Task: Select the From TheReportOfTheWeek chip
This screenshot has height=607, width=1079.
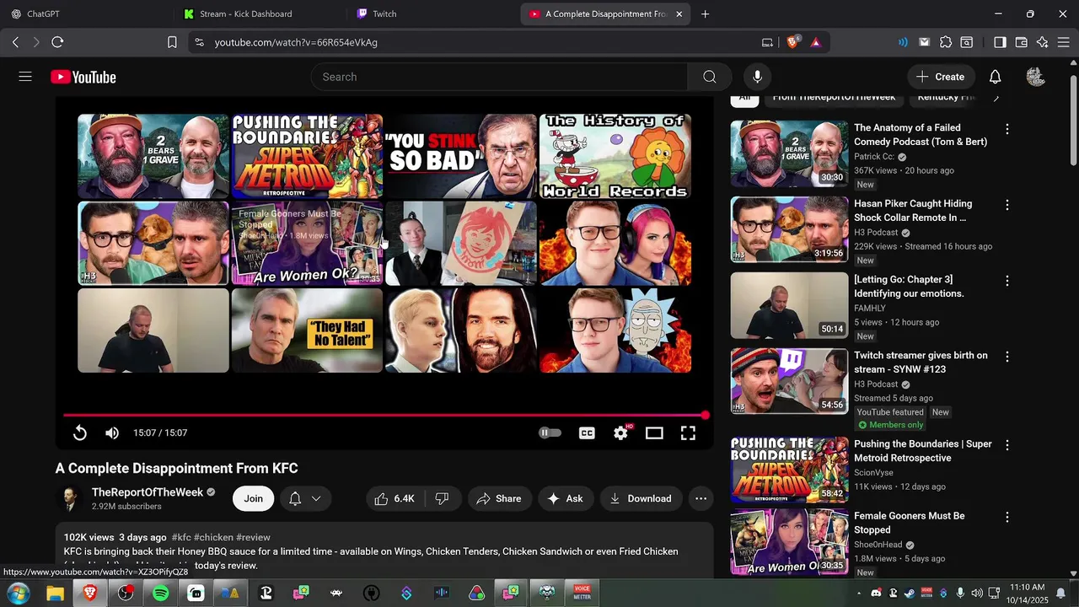Action: tap(834, 97)
